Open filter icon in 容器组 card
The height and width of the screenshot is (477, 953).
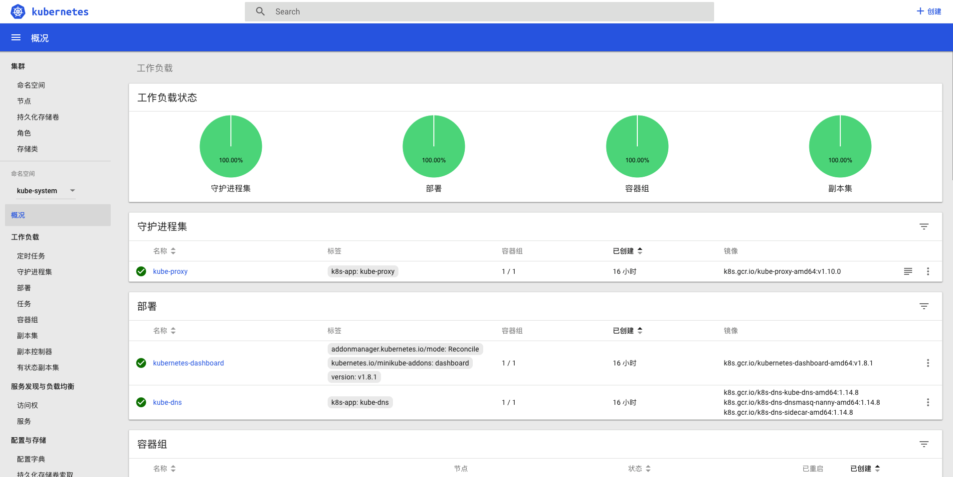tap(924, 444)
